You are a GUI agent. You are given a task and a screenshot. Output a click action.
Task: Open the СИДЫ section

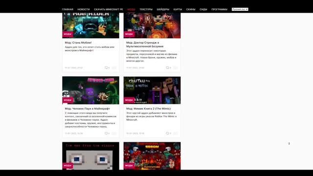pos(203,9)
